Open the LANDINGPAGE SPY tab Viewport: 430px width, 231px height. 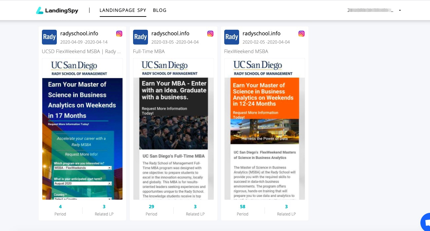coord(123,10)
